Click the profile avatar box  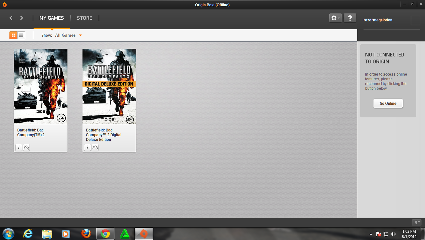(x=415, y=20)
